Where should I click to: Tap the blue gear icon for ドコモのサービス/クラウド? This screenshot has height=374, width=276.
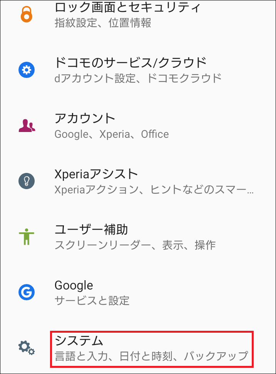[26, 70]
